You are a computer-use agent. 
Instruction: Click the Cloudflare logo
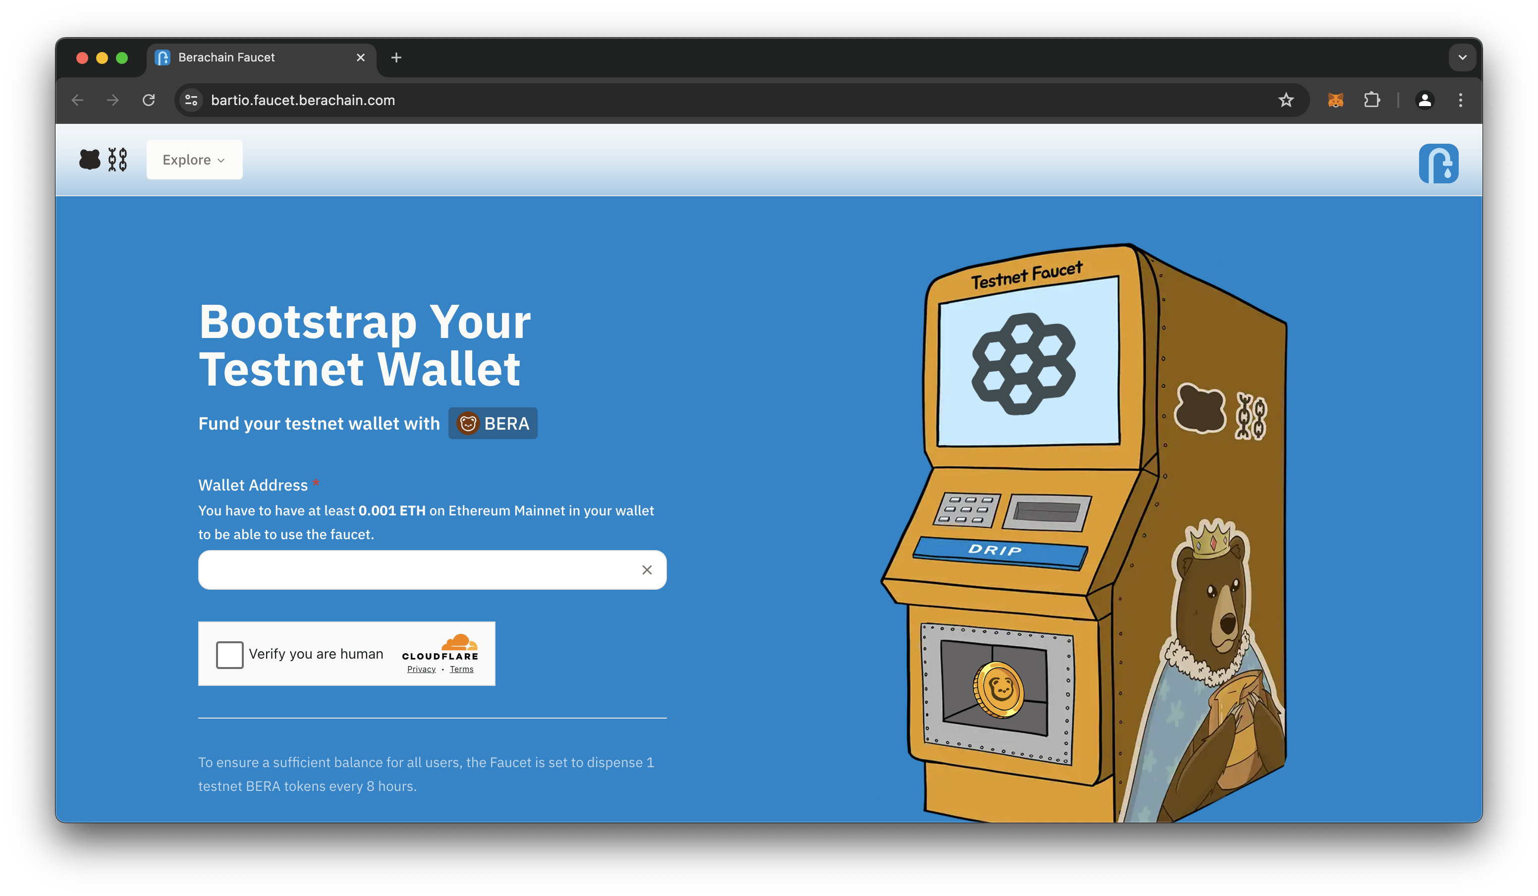coord(440,648)
